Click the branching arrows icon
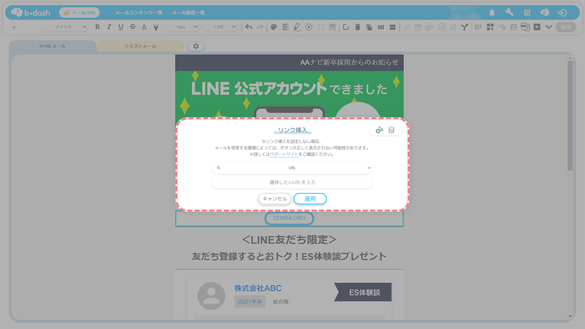This screenshot has height=329, width=585. [x=465, y=27]
